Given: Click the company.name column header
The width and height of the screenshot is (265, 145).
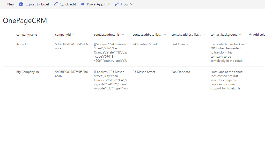Looking at the screenshot, I should click(x=26, y=35).
